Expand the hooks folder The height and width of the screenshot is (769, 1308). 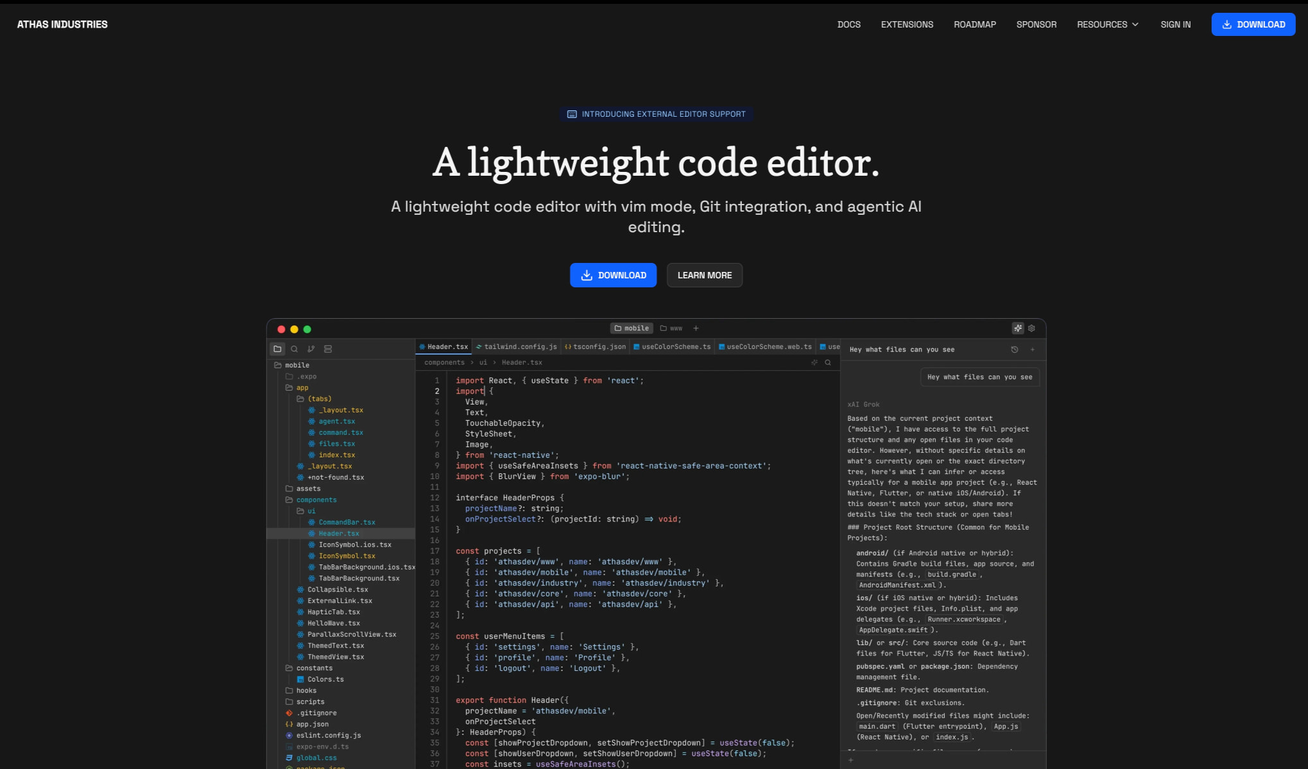point(301,691)
